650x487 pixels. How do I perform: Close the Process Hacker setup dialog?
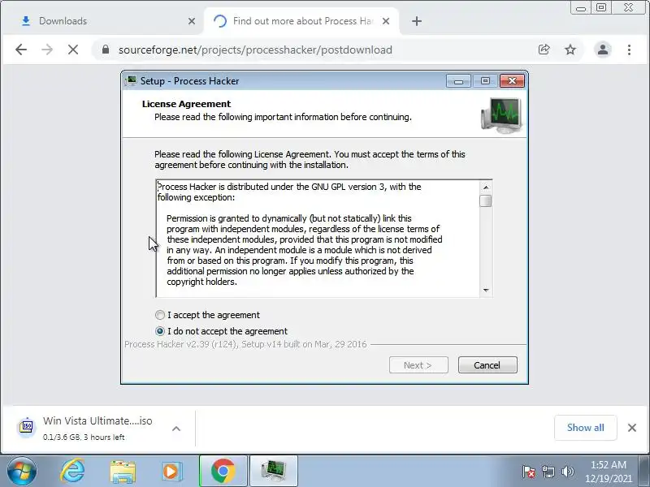[512, 80]
